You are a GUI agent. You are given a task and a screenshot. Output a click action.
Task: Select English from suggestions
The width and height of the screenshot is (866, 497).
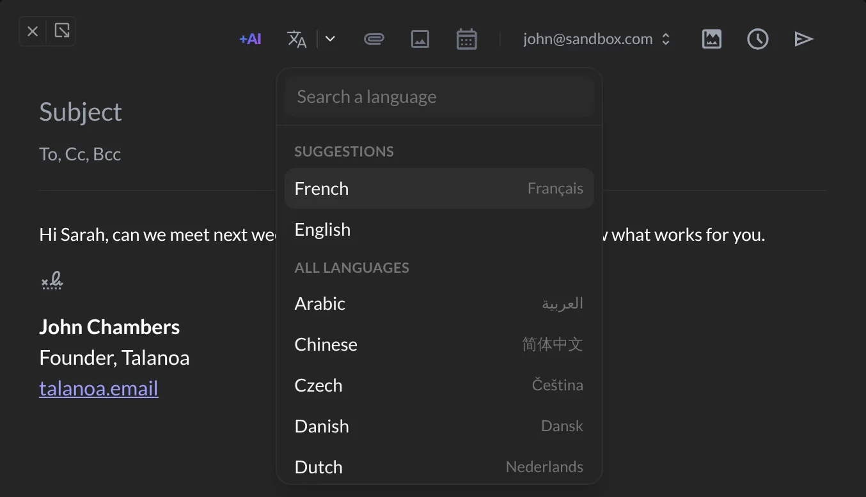coord(439,229)
